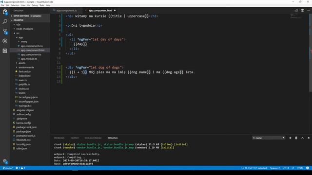Open the Search view in activity bar
This screenshot has height=175, width=312.
[x=5, y=21]
